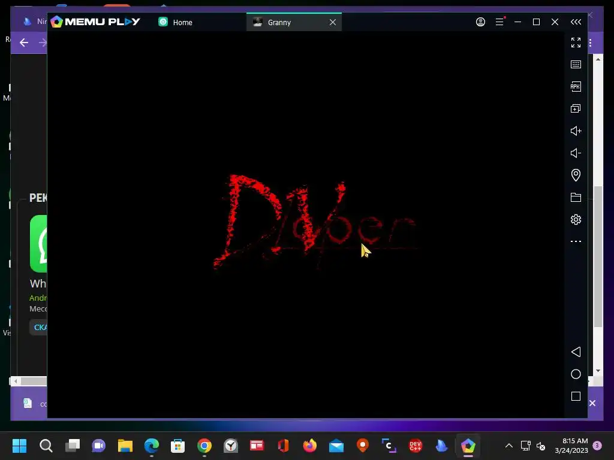Open the MEmu account profile icon
This screenshot has height=460, width=614.
(x=480, y=22)
